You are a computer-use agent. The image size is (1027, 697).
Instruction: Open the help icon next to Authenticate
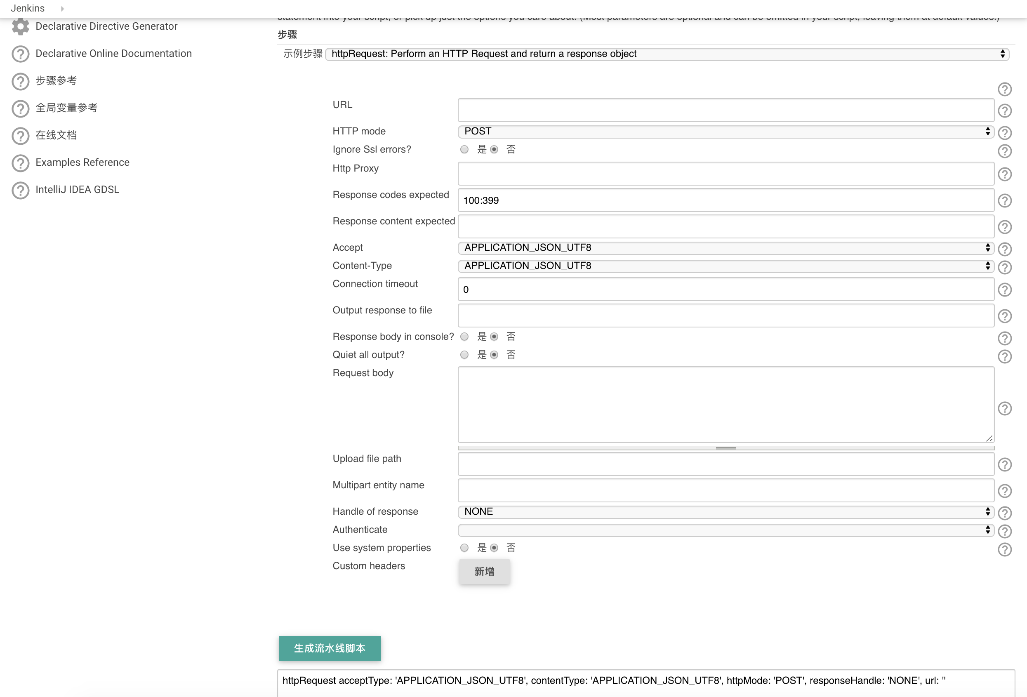(x=1004, y=531)
